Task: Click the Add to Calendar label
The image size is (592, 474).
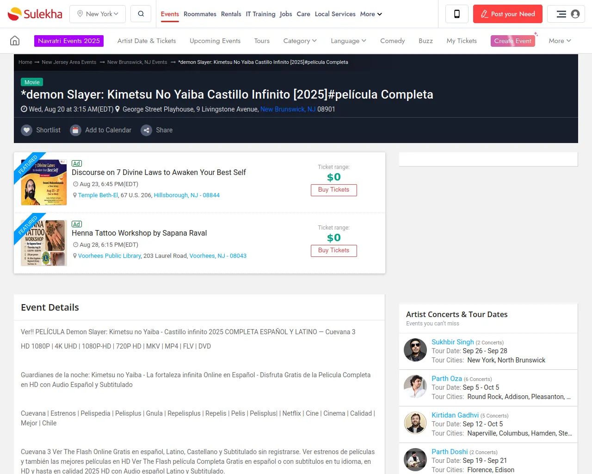Action: pyautogui.click(x=108, y=131)
